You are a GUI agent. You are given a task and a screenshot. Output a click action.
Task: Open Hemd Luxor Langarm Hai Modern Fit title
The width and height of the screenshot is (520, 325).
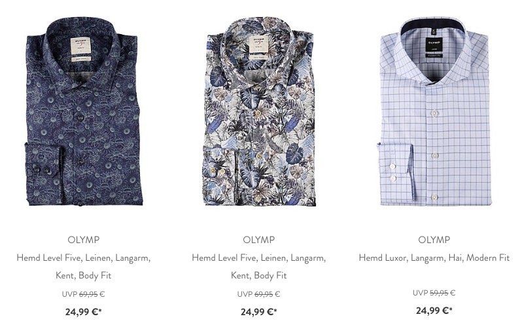coord(434,258)
